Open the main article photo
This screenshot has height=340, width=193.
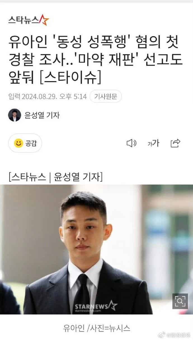[x=96, y=249]
